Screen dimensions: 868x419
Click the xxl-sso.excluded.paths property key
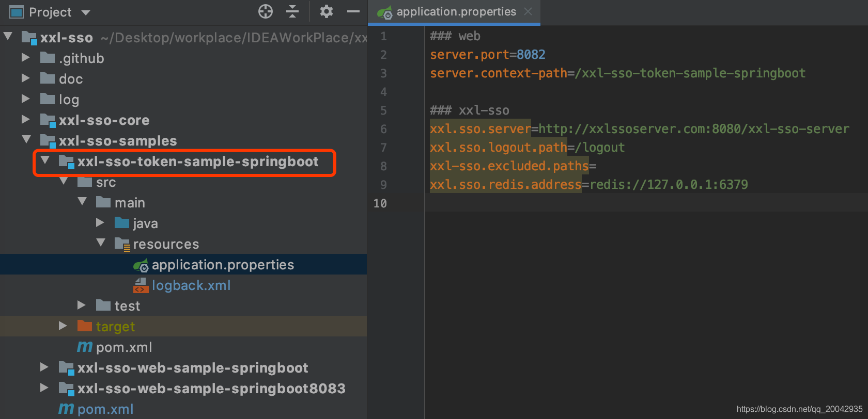pos(509,166)
